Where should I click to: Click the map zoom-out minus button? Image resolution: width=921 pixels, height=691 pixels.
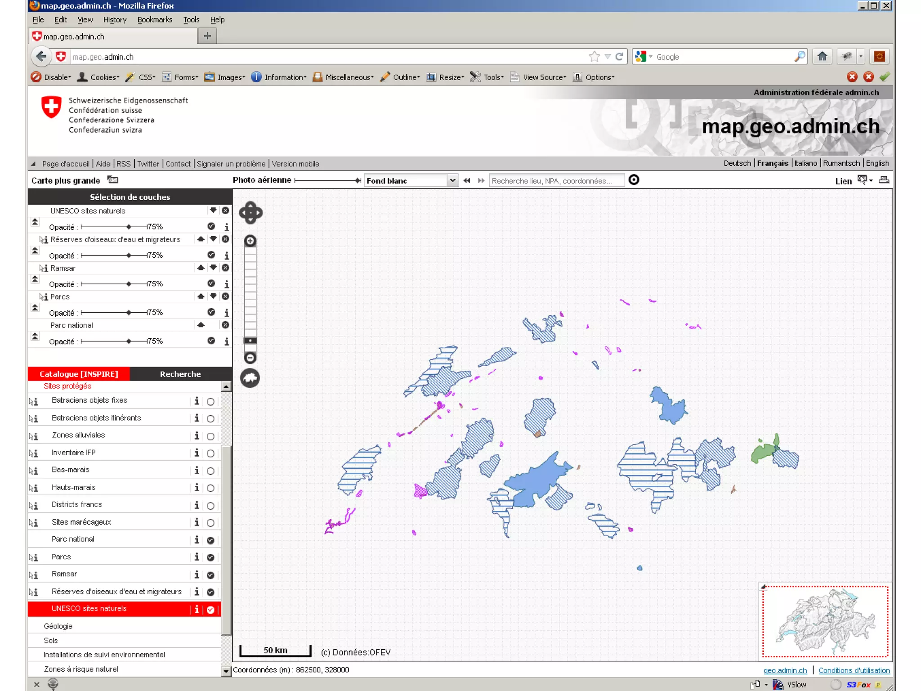click(x=250, y=358)
